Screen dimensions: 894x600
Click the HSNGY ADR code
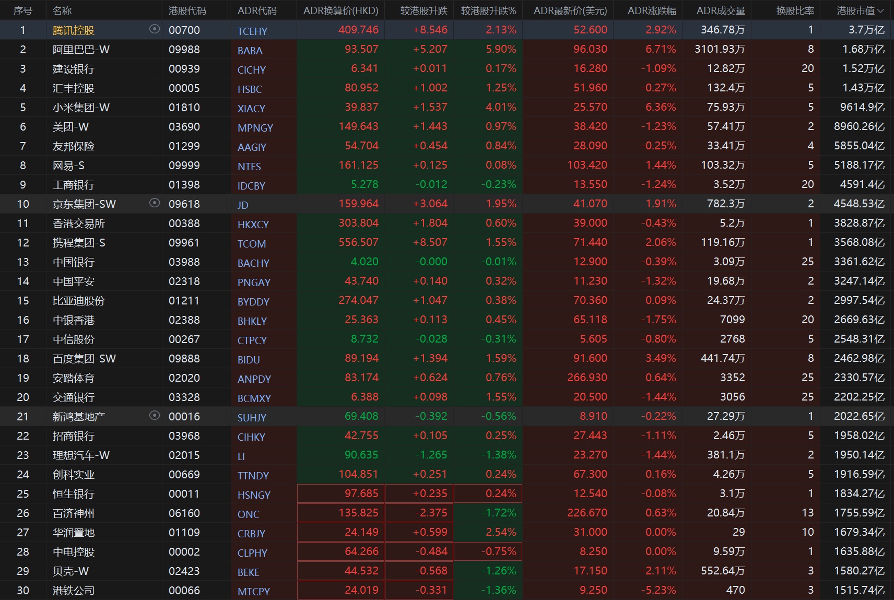254,495
